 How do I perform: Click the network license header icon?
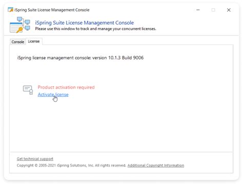click(x=20, y=25)
